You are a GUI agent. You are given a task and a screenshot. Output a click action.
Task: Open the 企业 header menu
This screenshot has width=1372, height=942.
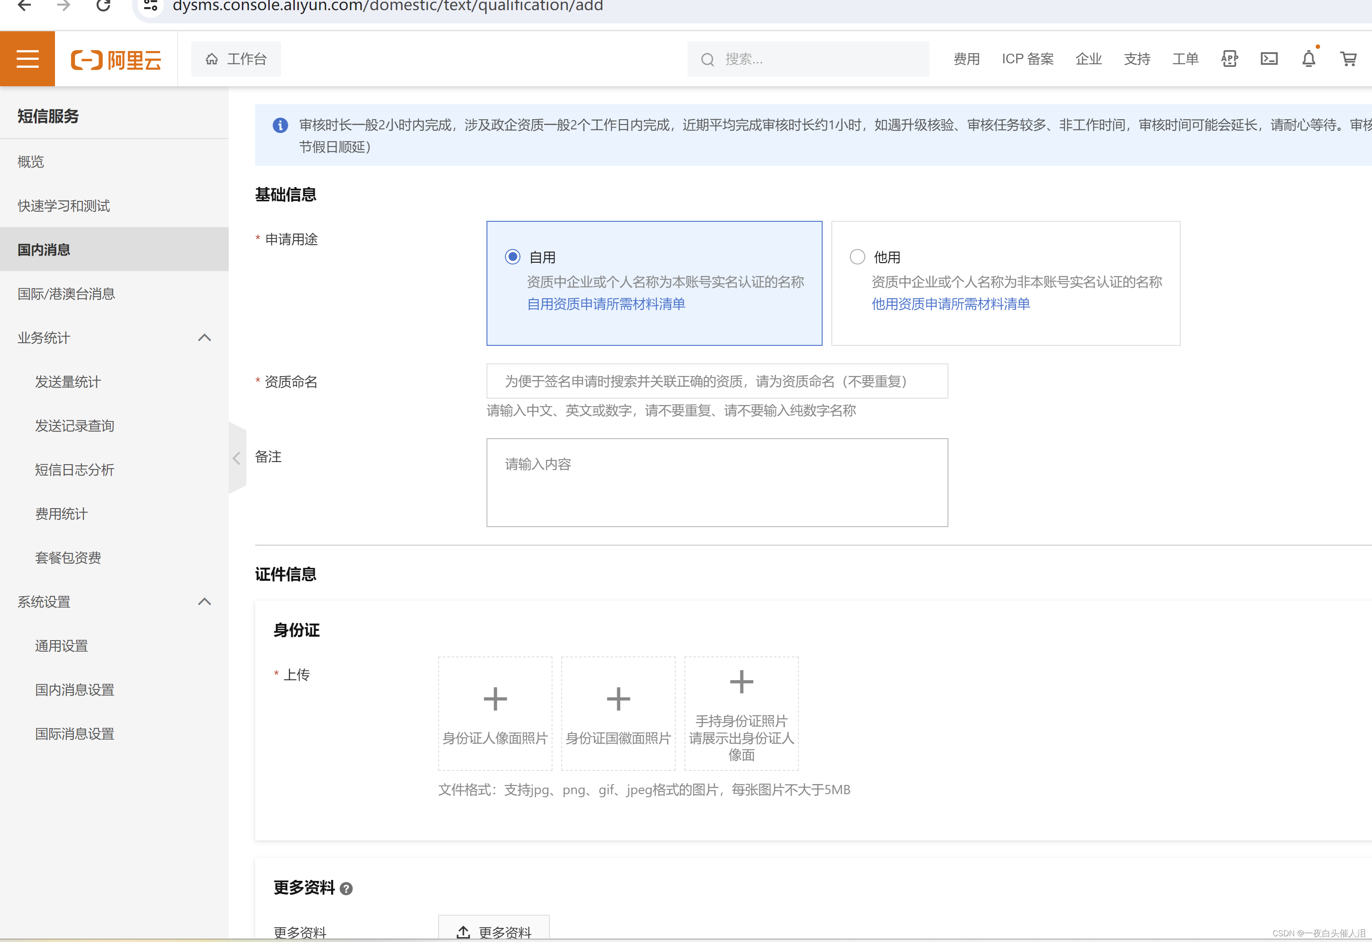(1089, 59)
